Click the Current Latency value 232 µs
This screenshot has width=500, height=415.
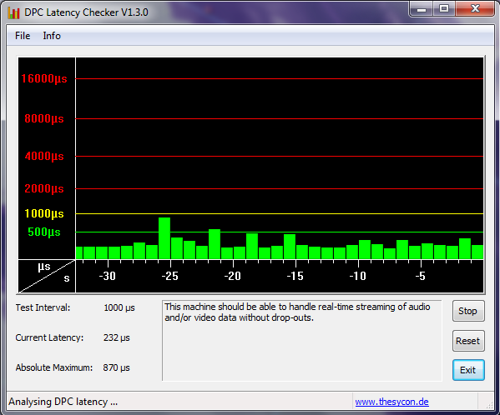tap(116, 337)
